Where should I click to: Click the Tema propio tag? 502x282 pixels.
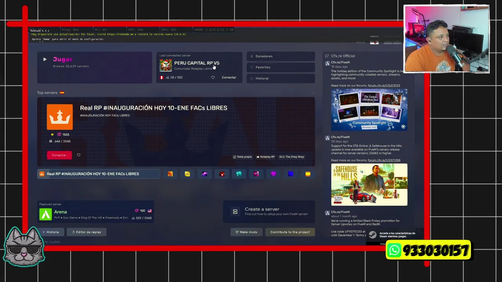pos(242,157)
